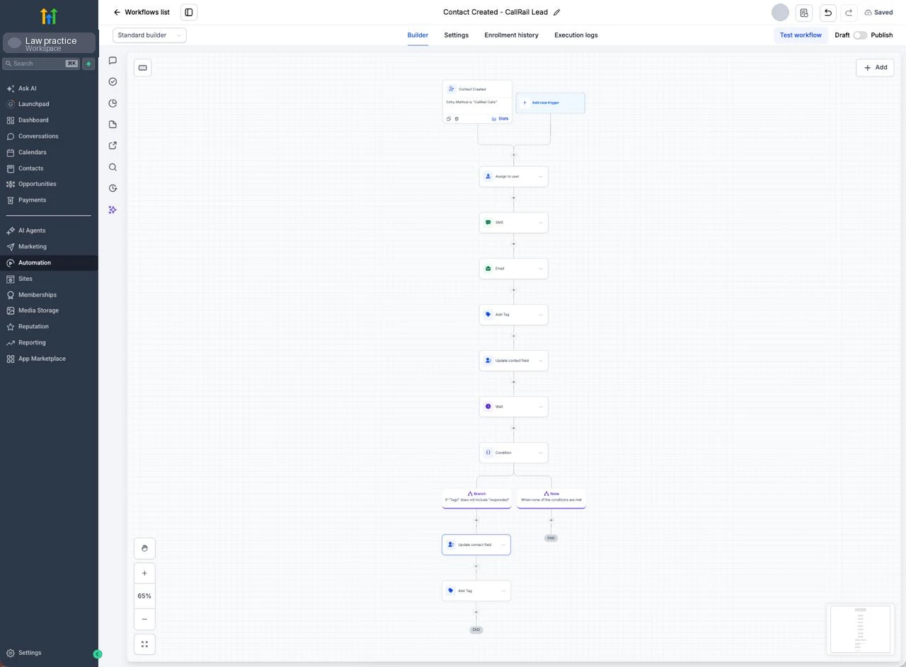Collapse the sidebar with green arrow
The image size is (906, 667).
(98, 654)
